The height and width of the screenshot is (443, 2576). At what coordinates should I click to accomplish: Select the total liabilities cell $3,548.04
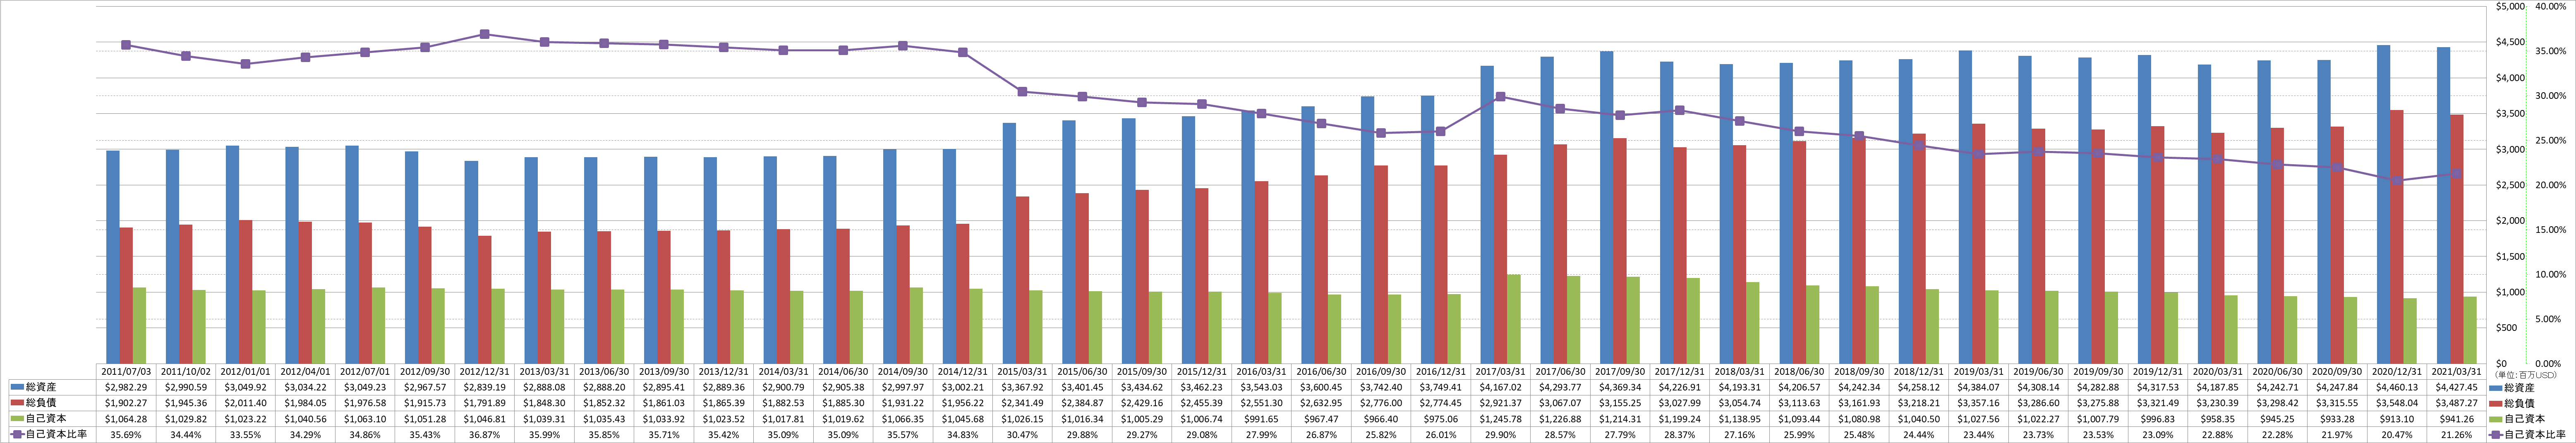click(2396, 402)
